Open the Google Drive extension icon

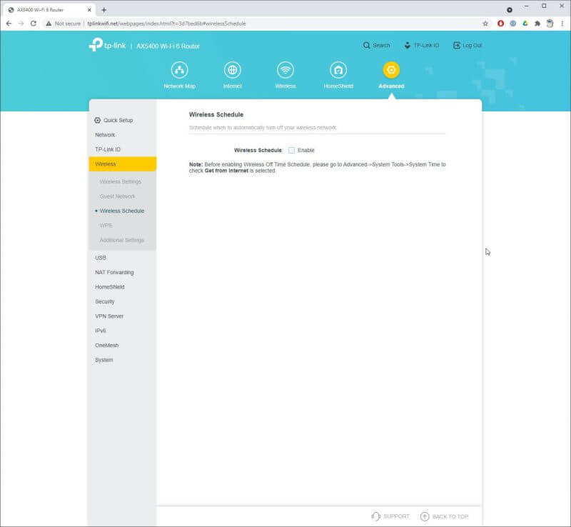pos(525,24)
